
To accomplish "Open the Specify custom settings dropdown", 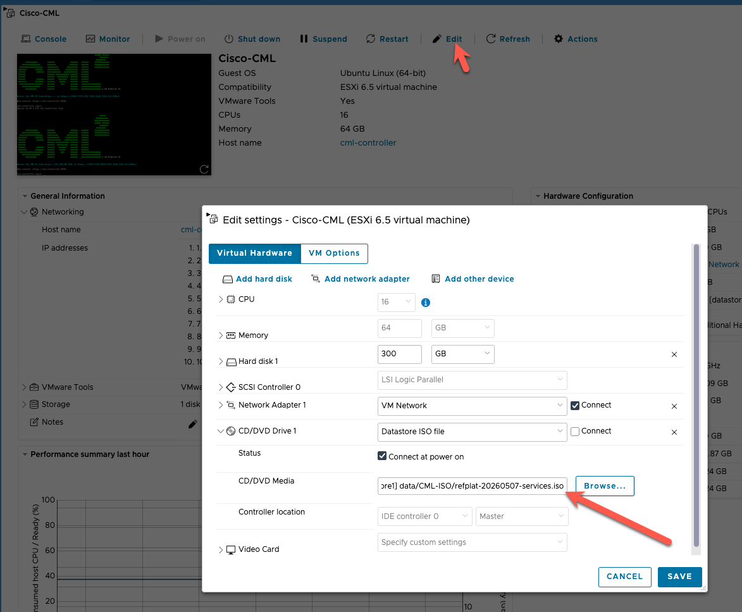I will pyautogui.click(x=473, y=542).
